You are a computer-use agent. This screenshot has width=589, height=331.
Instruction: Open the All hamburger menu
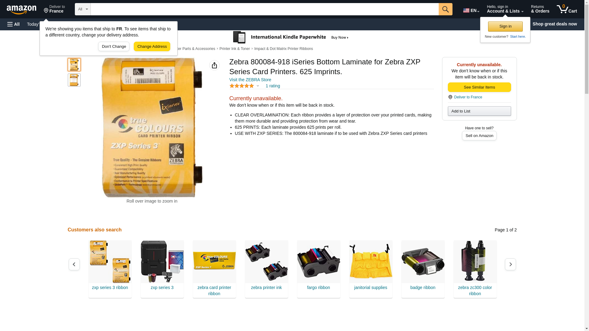(13, 24)
